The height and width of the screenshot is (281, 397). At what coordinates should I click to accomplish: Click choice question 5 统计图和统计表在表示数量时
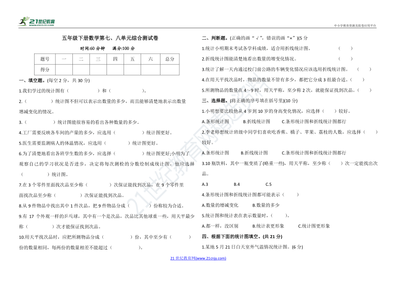[246, 215]
